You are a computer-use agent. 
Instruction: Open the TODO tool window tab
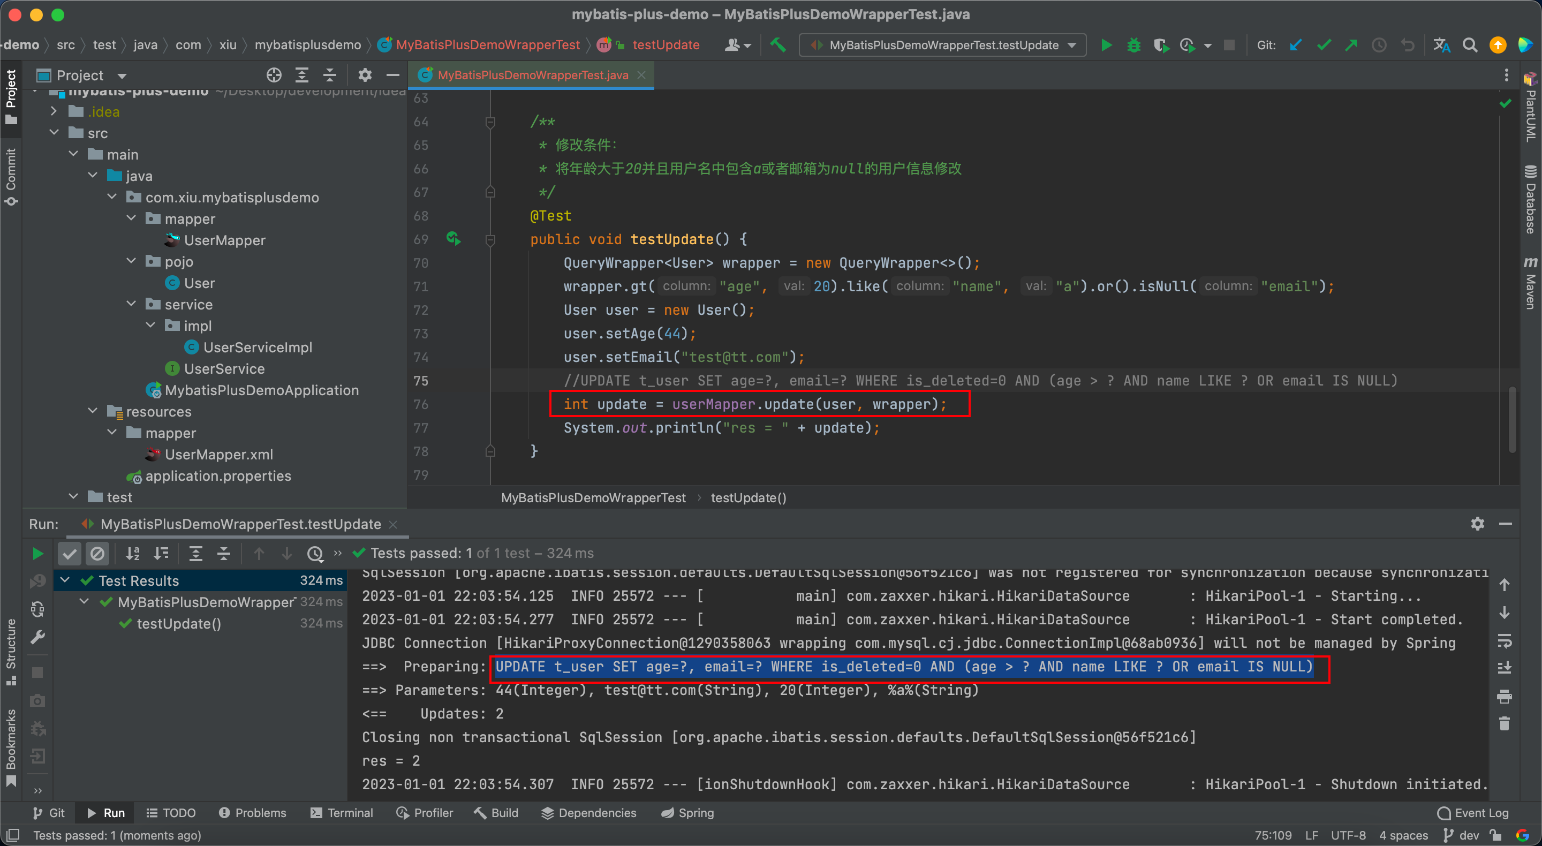pyautogui.click(x=171, y=812)
